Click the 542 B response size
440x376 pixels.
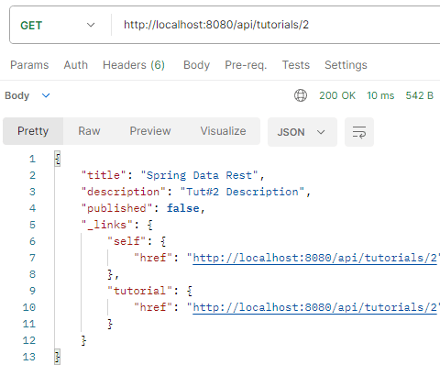420,95
